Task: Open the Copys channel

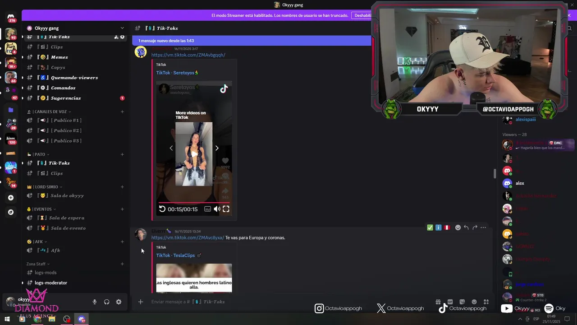Action: [x=76, y=67]
